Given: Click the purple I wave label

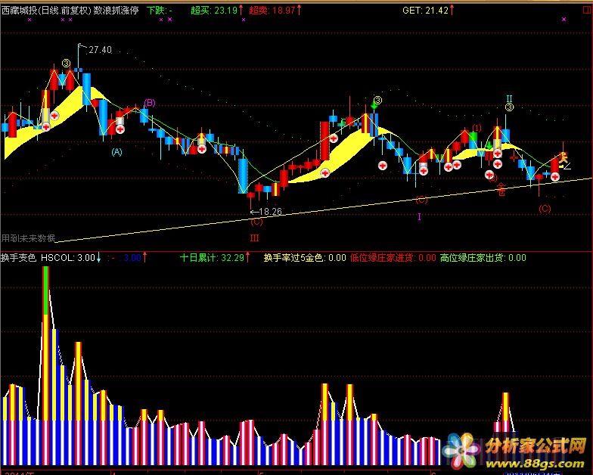Looking at the screenshot, I should 419,216.
